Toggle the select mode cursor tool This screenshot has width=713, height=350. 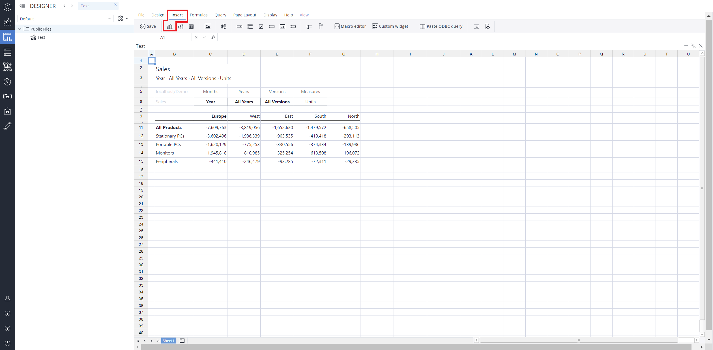(x=476, y=26)
